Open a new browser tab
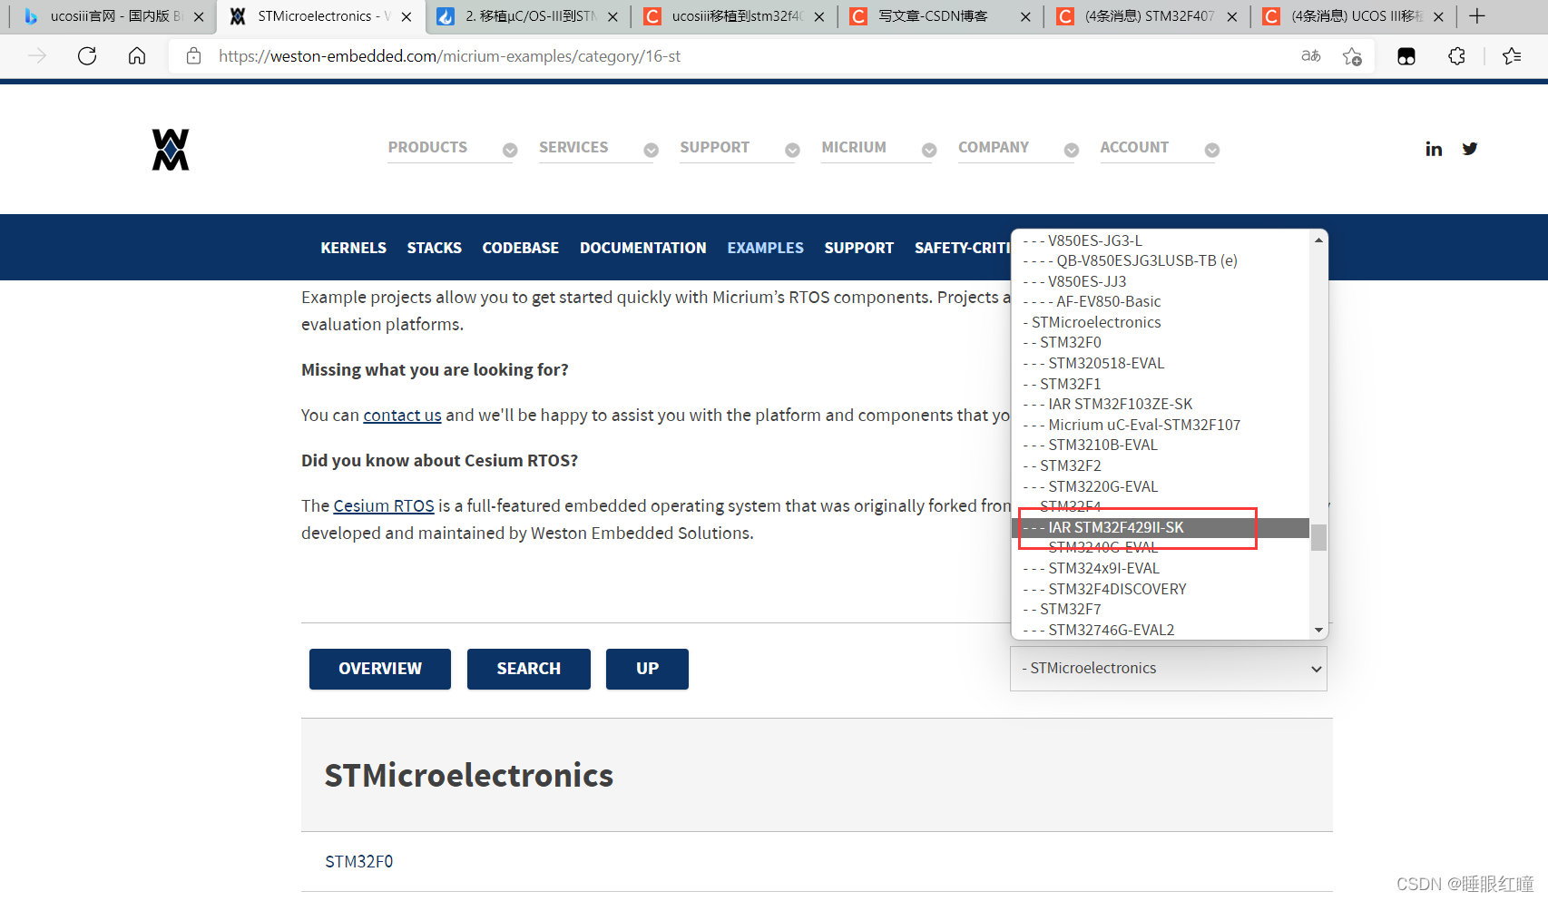 tap(1477, 16)
